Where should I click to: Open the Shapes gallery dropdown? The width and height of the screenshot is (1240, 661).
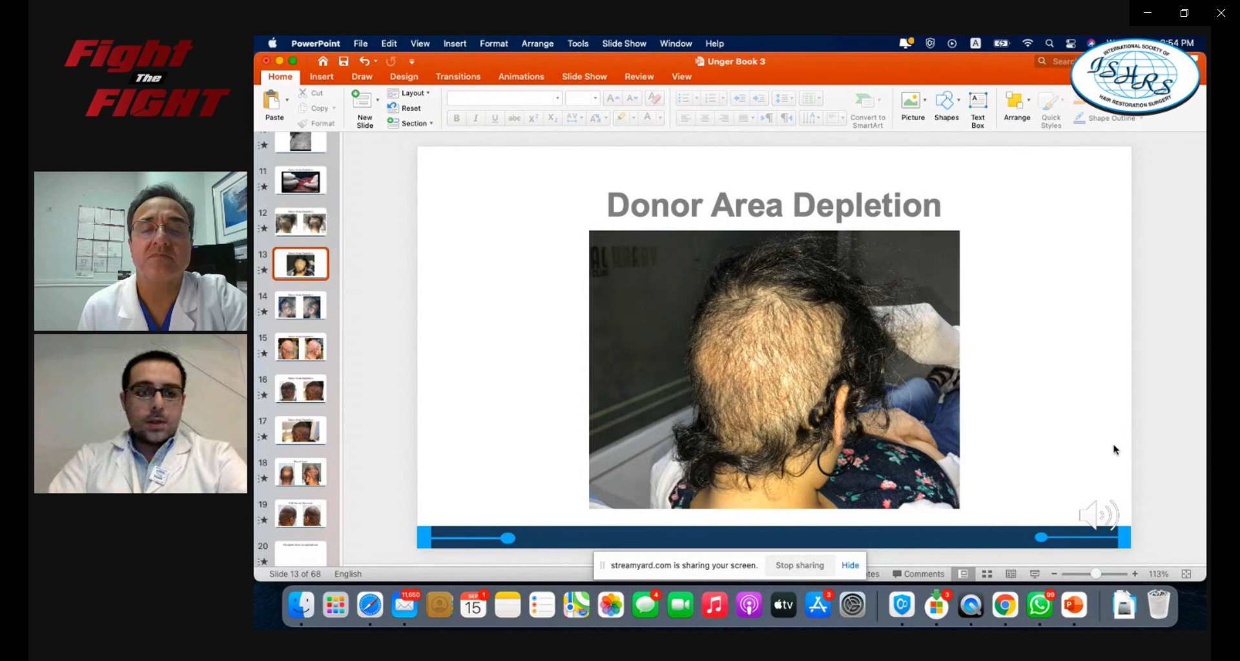click(x=958, y=100)
